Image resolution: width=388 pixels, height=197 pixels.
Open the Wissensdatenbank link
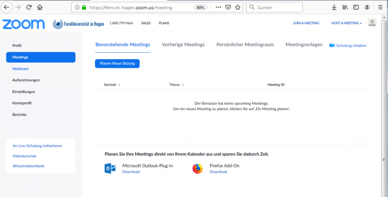coord(29,166)
